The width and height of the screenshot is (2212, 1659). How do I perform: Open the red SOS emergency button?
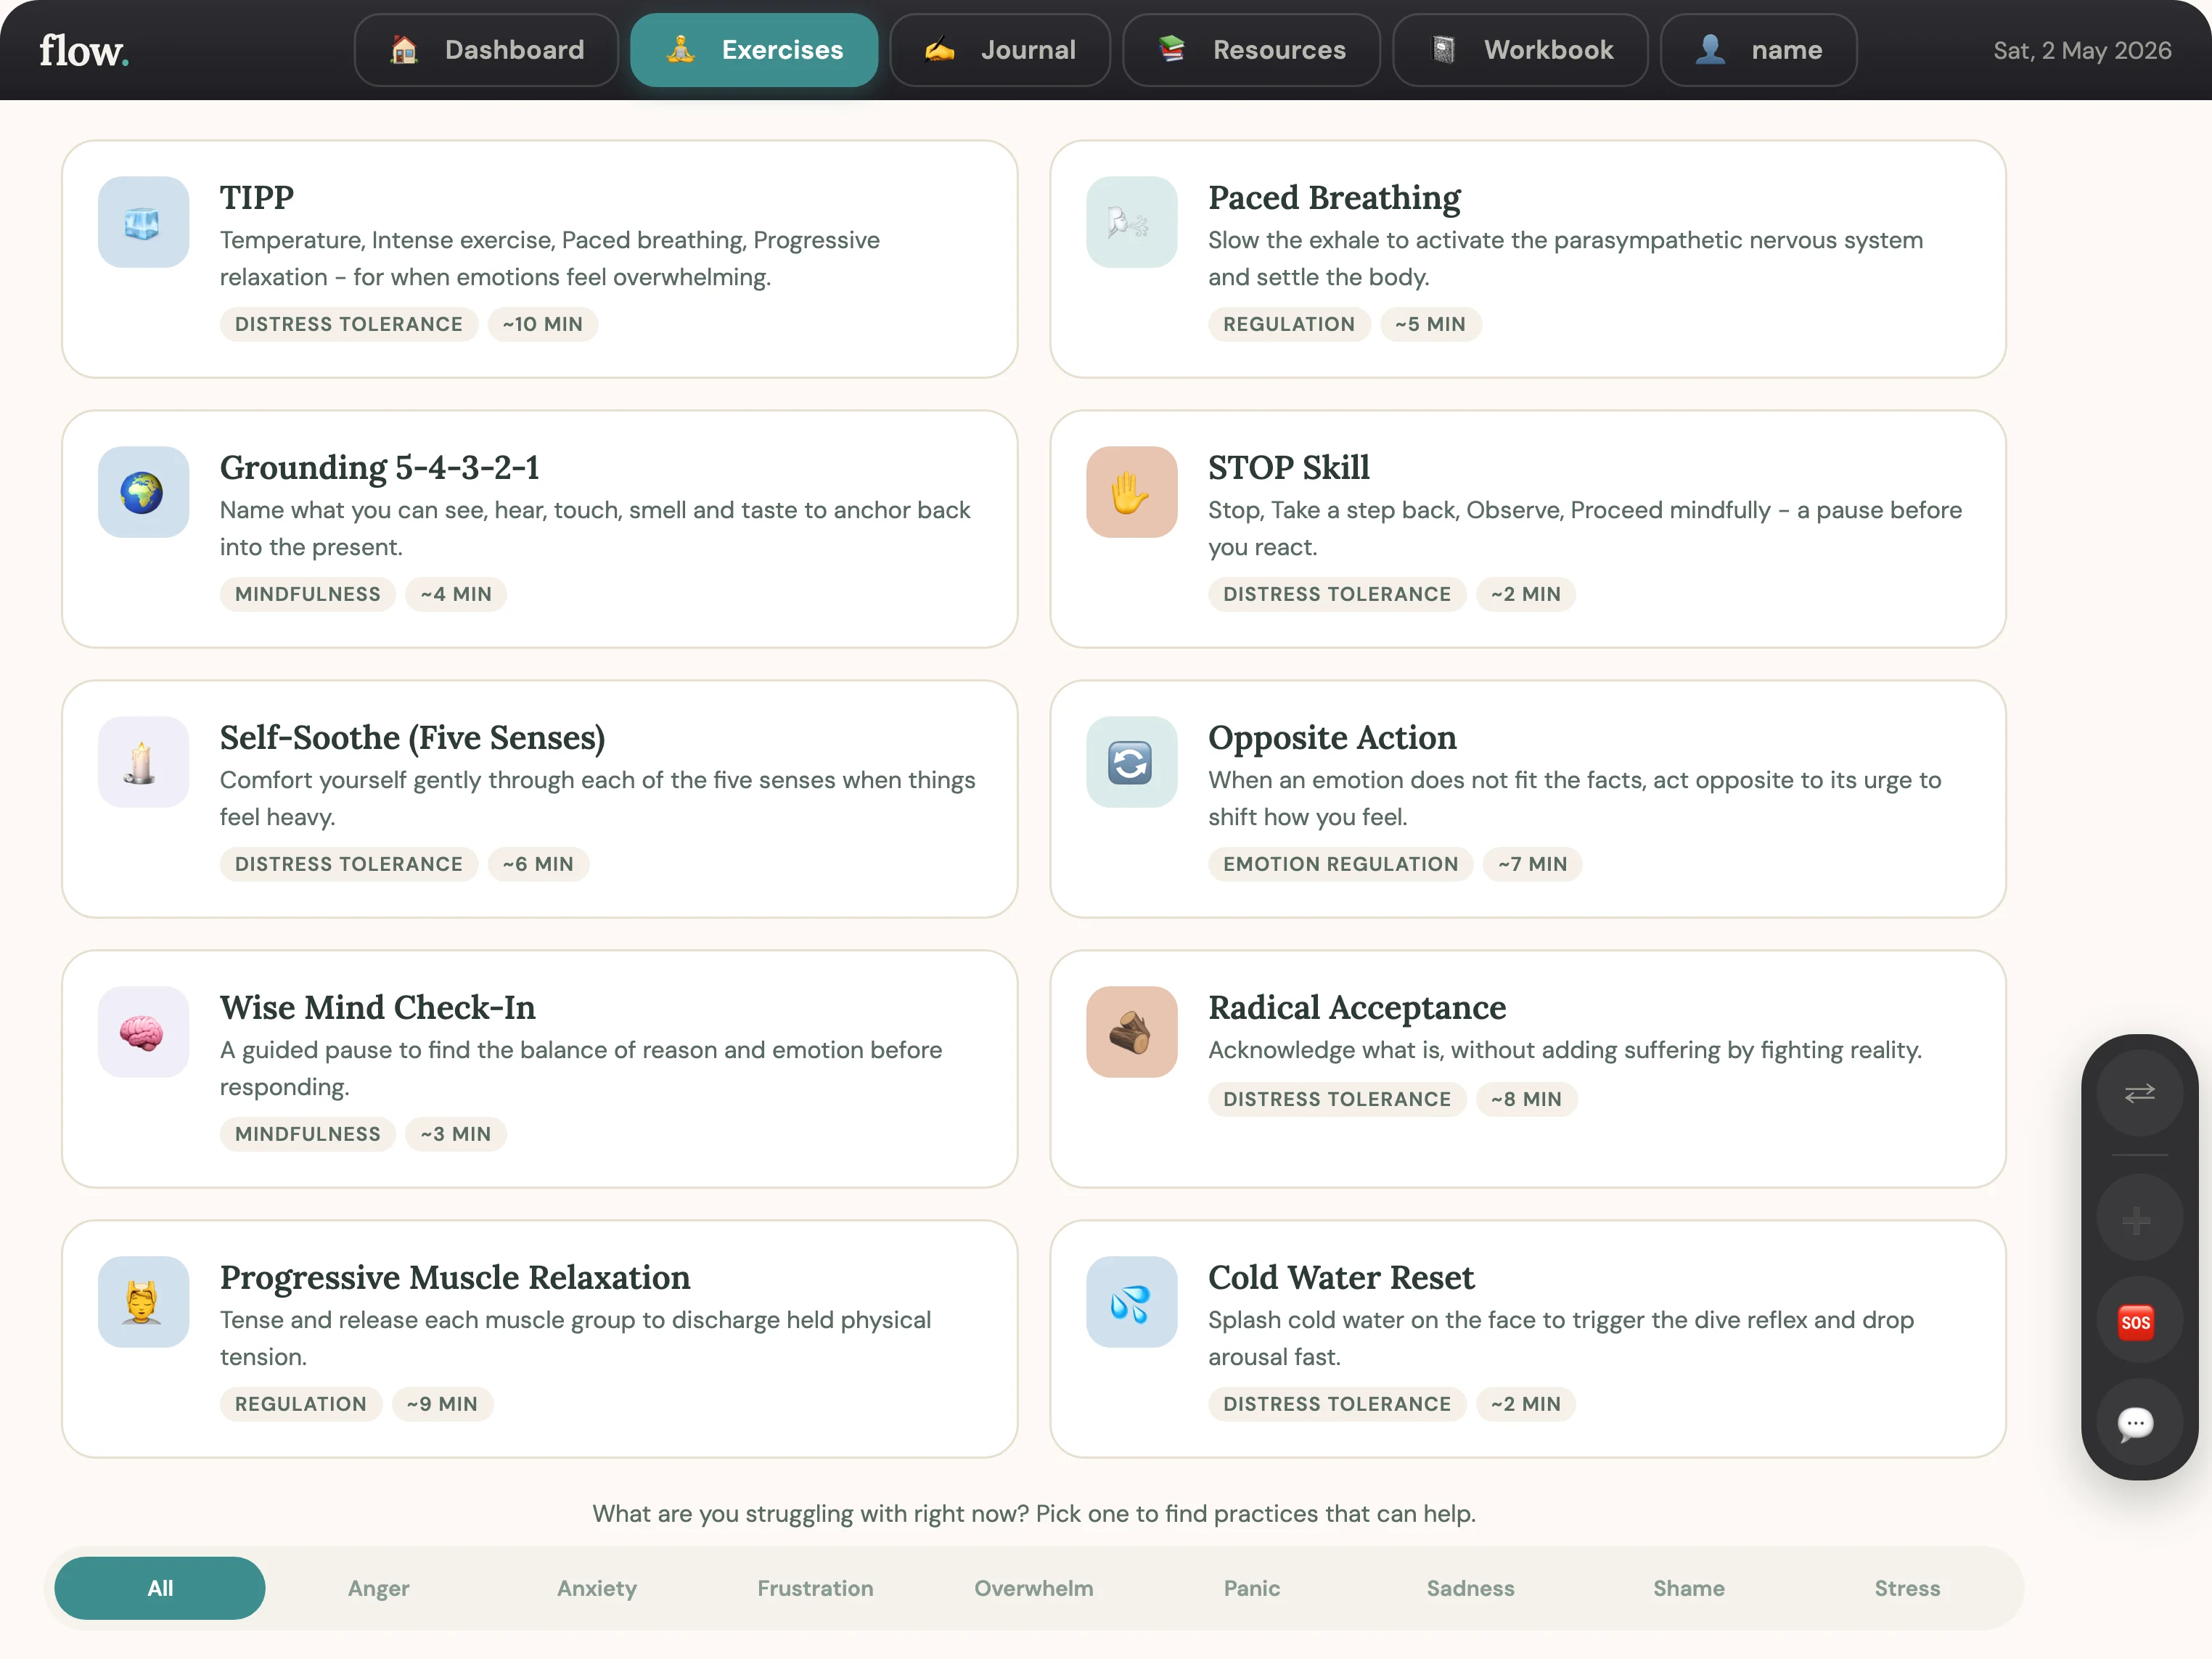[x=2139, y=1321]
